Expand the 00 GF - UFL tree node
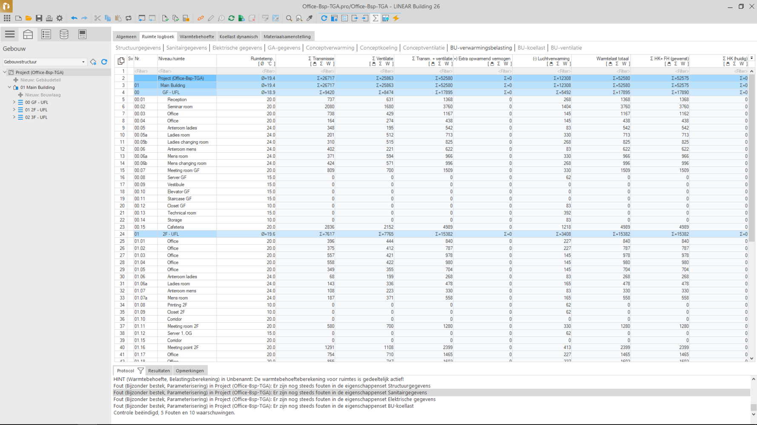 [14, 102]
